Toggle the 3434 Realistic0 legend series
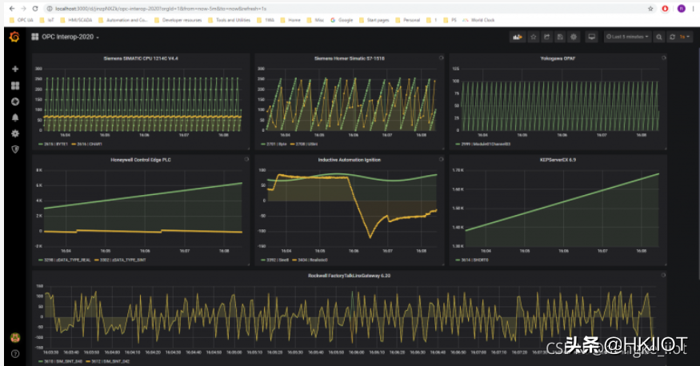The width and height of the screenshot is (700, 366). (310, 260)
